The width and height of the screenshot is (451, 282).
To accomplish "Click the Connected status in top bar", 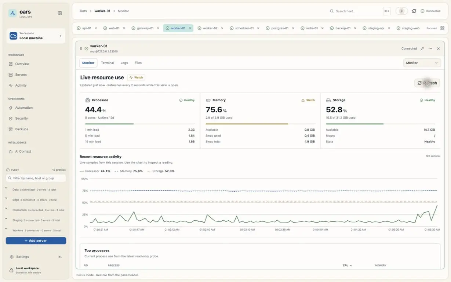I will [x=430, y=11].
